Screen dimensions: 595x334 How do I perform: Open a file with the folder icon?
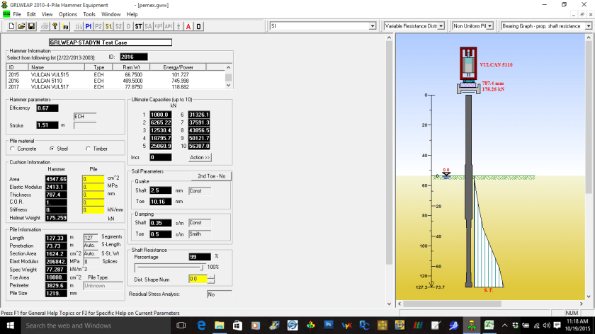(x=22, y=26)
